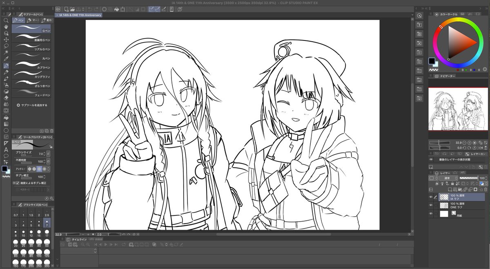
Task: Hide the 用紙 paper layer
Action: [431, 213]
